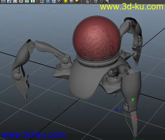
Task: Click the gray circle mask icon
Action: (15, 1)
